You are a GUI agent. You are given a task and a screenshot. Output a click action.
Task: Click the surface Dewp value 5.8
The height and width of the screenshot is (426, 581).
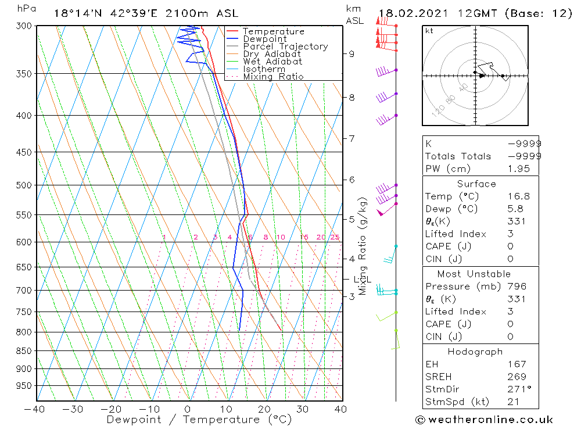point(515,209)
